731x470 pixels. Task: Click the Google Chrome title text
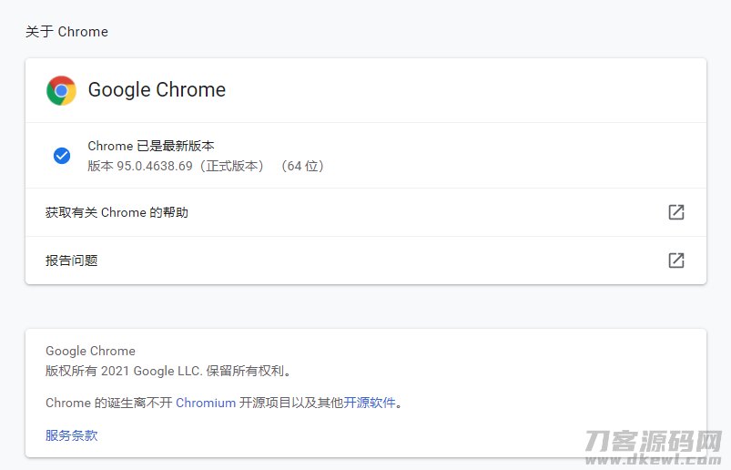pos(157,90)
